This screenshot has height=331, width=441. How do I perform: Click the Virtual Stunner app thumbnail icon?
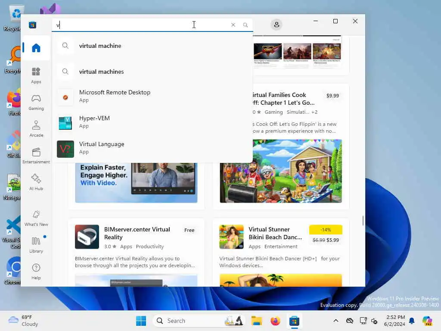point(231,237)
